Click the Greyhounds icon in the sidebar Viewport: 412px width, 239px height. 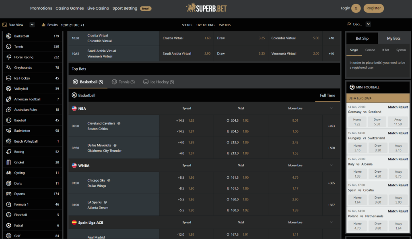tap(8, 67)
